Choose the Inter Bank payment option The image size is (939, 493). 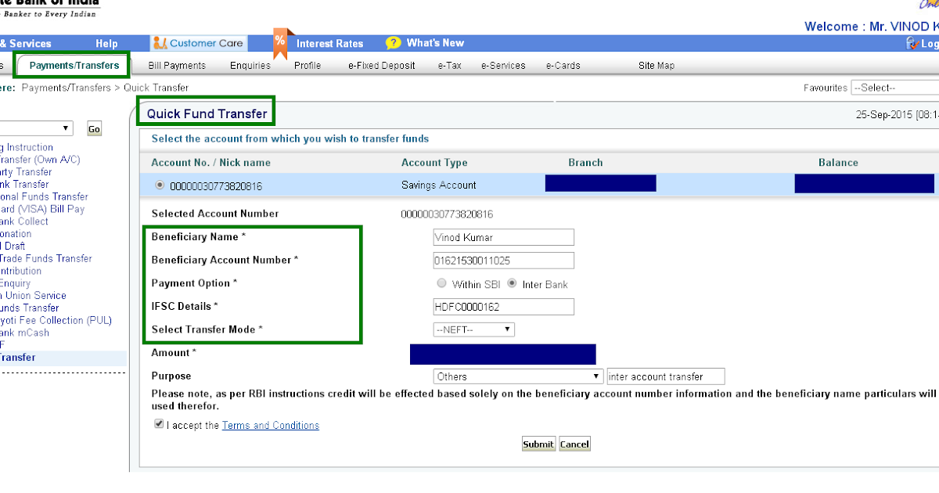(x=513, y=283)
